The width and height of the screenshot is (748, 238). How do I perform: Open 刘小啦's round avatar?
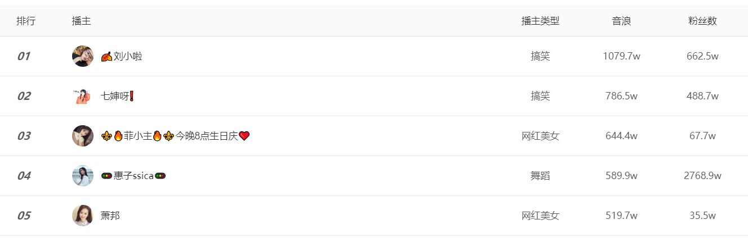point(83,56)
